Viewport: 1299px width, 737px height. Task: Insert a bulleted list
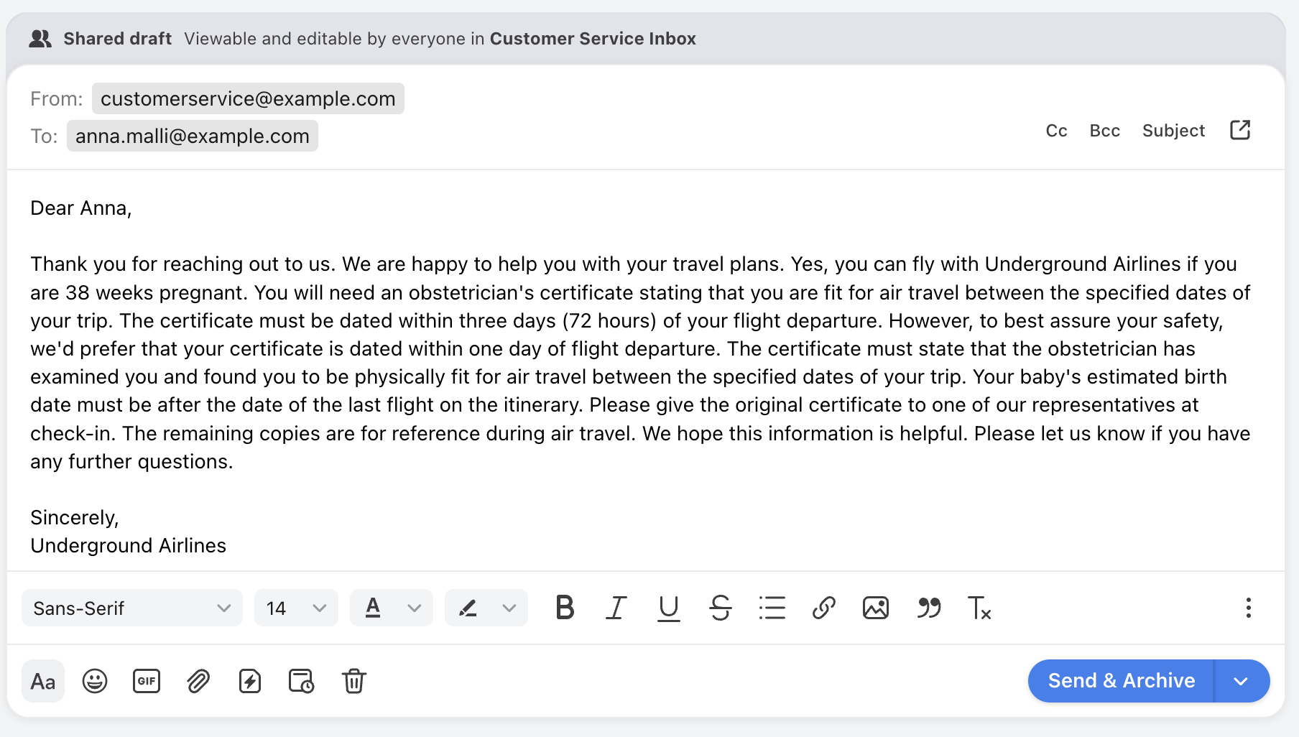click(772, 608)
